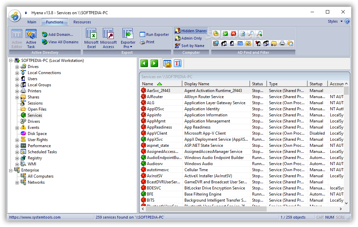Image resolution: width=358 pixels, height=227 pixels.
Task: Select the Audiosrv service row
Action: pos(242,164)
